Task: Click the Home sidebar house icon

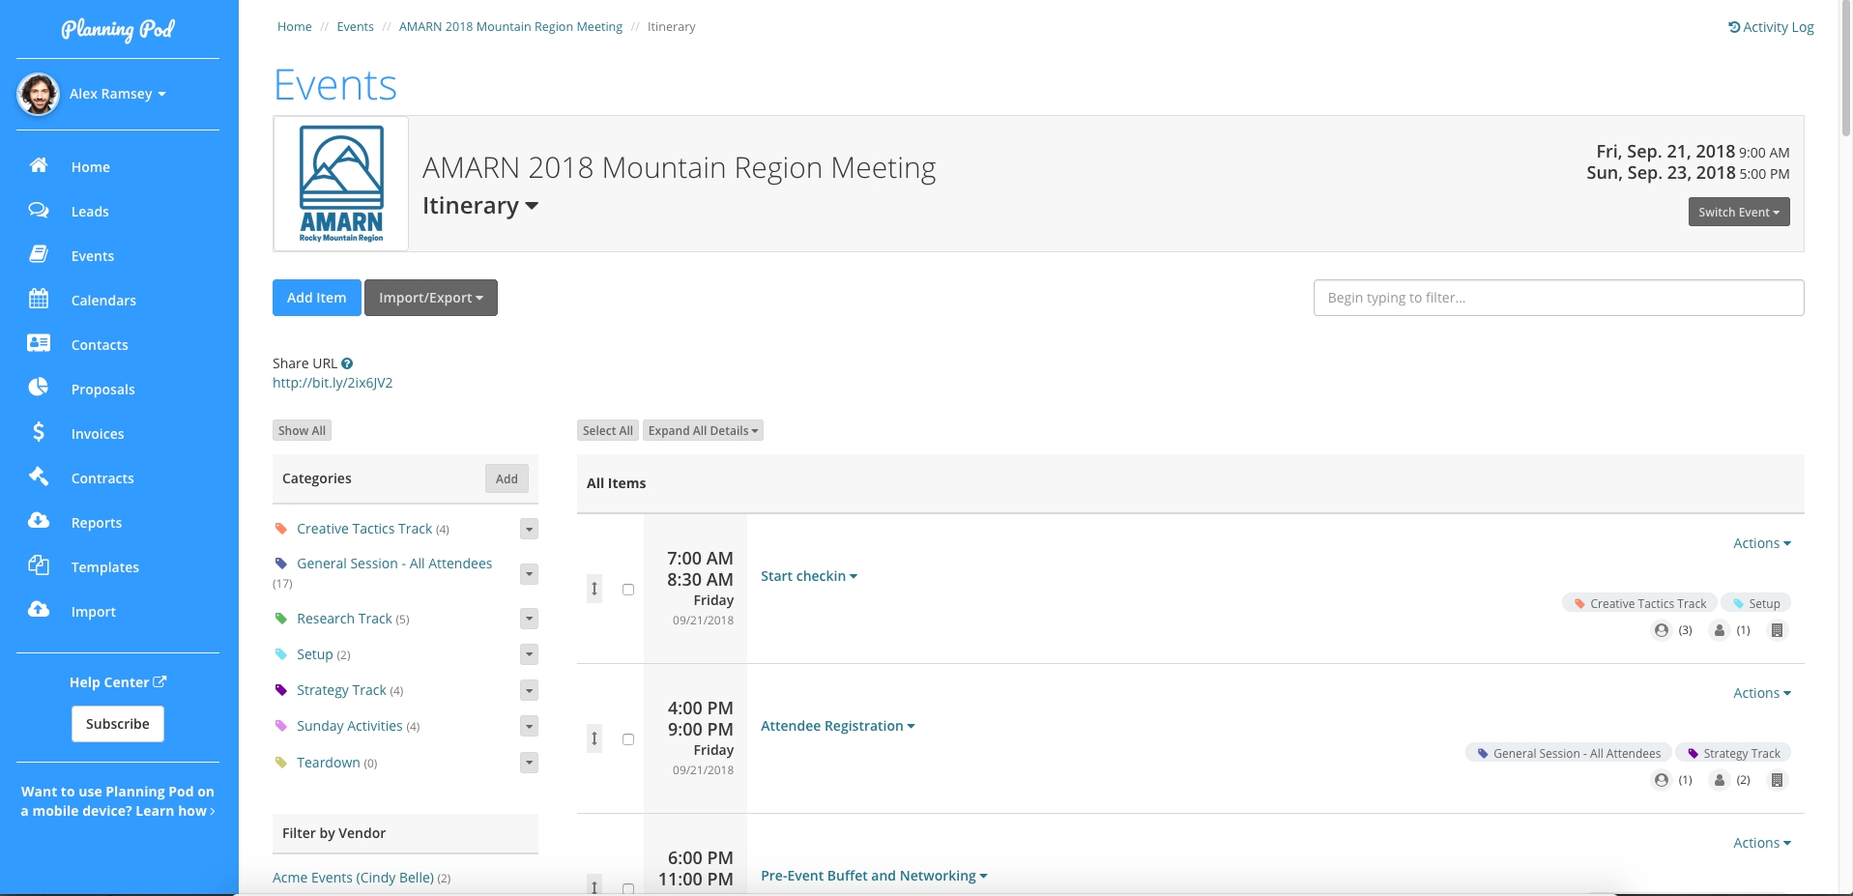Action: tap(39, 165)
